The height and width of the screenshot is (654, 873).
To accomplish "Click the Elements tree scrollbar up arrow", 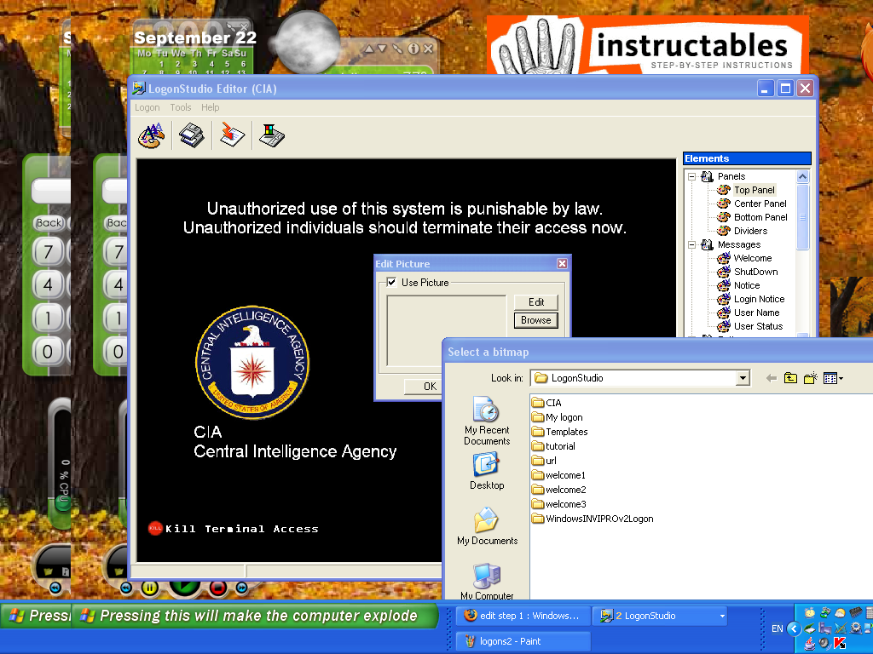I will pyautogui.click(x=802, y=177).
